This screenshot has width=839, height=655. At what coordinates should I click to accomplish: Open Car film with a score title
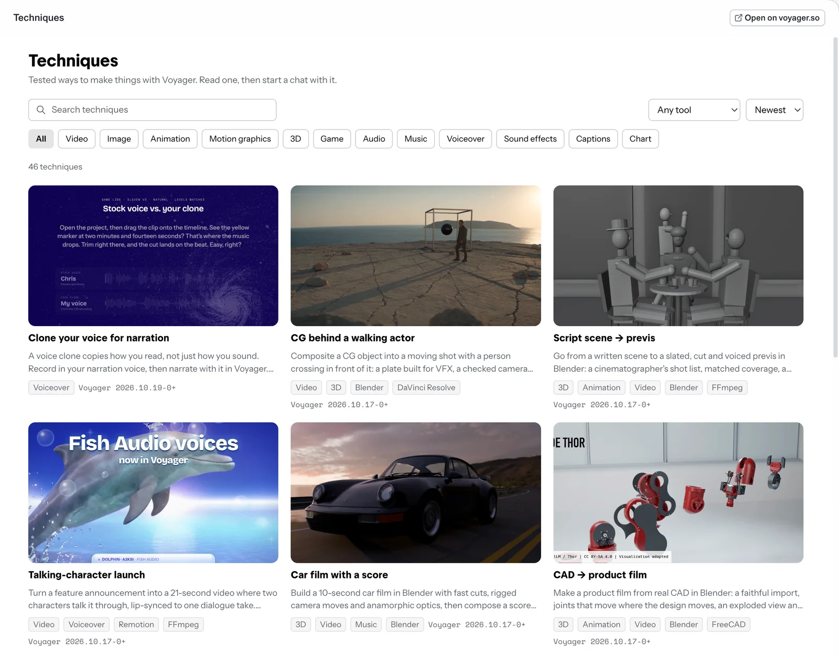(x=339, y=575)
